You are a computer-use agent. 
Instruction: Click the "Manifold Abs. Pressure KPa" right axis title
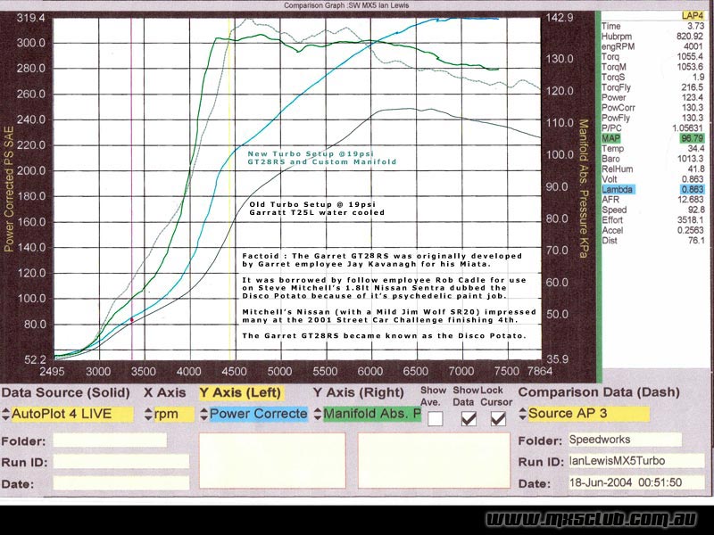pos(584,188)
